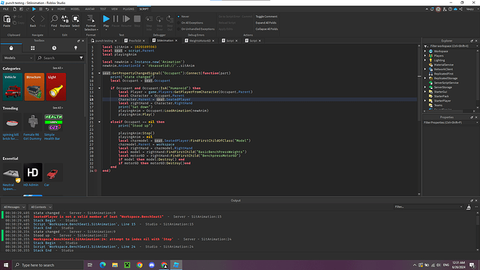
Task: Click the Pause test icon
Action: click(115, 19)
